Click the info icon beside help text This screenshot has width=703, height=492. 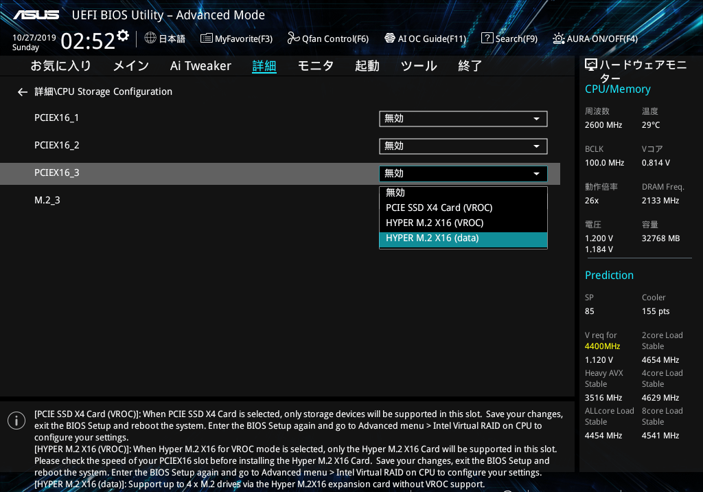16,421
